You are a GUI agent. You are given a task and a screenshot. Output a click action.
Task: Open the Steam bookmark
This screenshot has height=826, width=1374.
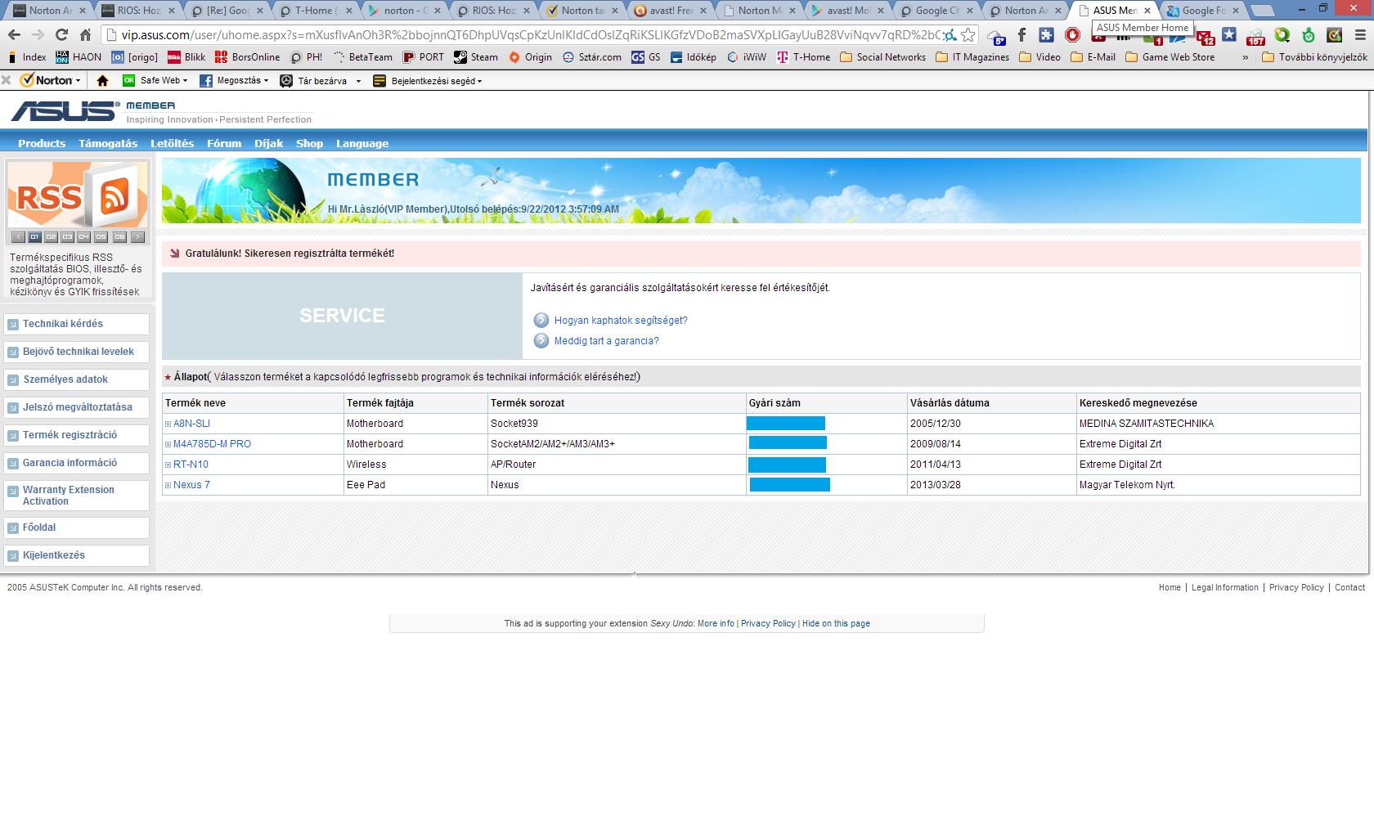(x=476, y=57)
